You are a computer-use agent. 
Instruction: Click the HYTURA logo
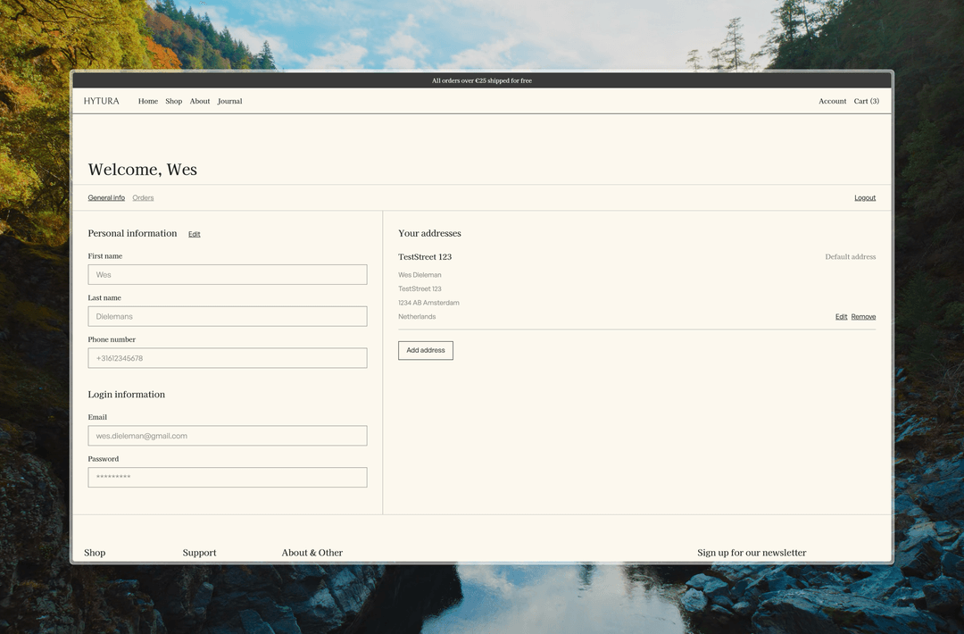101,101
